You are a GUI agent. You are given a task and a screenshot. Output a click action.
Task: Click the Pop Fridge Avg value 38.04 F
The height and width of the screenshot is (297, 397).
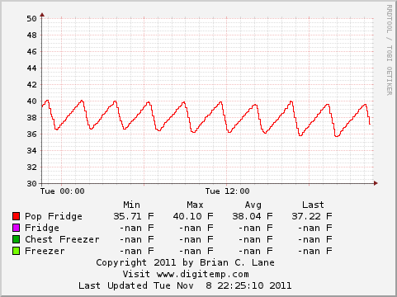pos(253,216)
